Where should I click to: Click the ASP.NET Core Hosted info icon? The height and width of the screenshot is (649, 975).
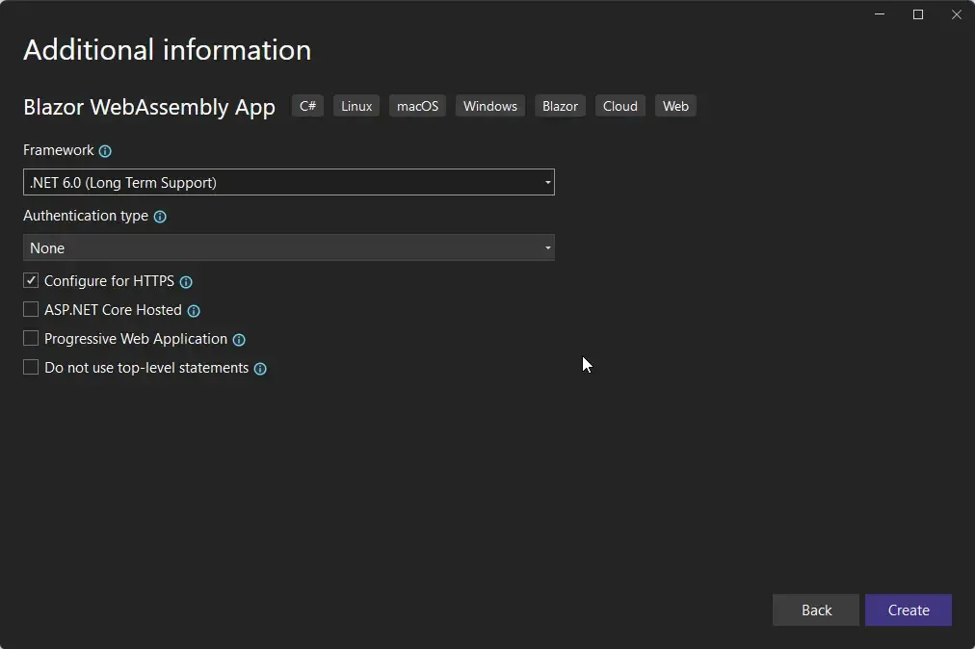[193, 310]
